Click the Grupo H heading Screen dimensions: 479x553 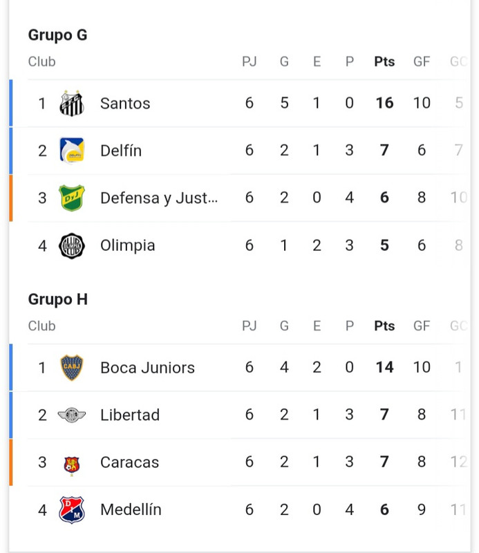pyautogui.click(x=57, y=299)
